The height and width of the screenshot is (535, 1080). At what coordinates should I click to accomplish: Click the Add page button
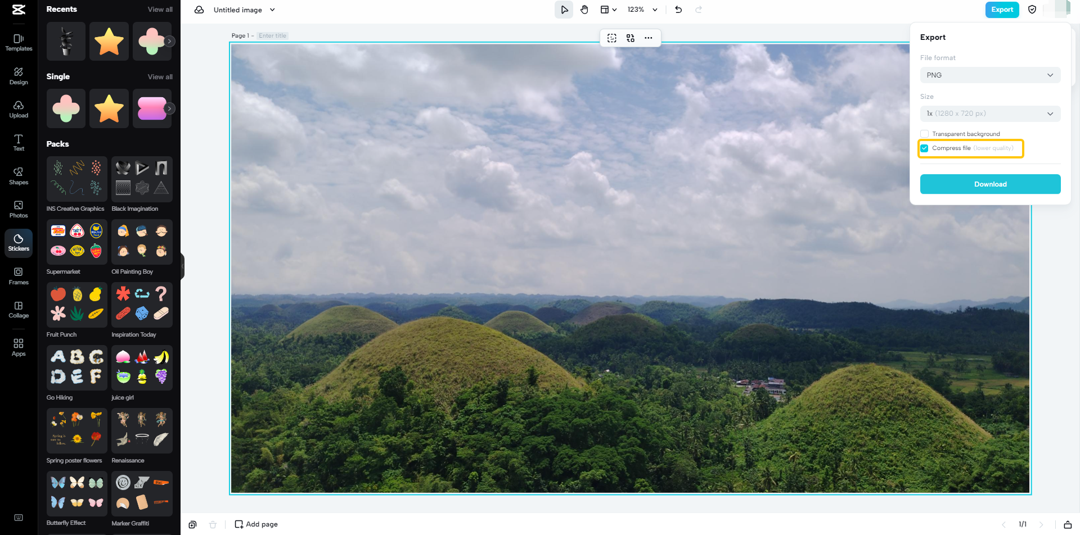256,524
